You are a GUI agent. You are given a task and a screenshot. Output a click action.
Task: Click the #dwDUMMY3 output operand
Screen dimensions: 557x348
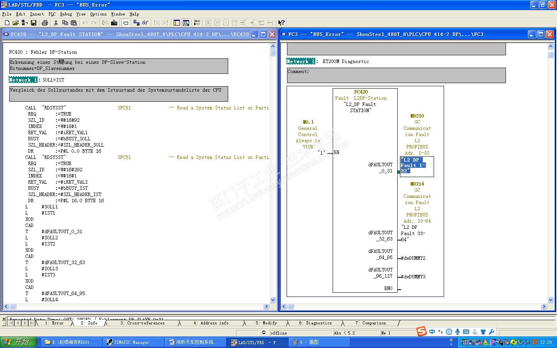(x=413, y=277)
